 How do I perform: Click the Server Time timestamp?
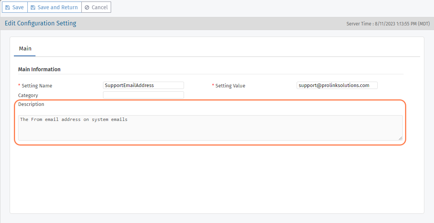[388, 24]
